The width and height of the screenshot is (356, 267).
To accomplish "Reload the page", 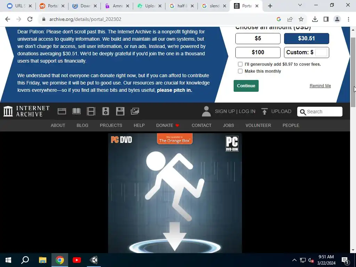I will (30, 19).
